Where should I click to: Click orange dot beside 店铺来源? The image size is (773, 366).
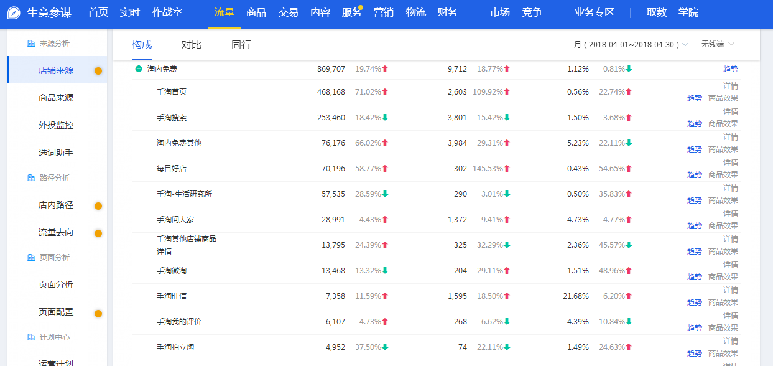(98, 71)
